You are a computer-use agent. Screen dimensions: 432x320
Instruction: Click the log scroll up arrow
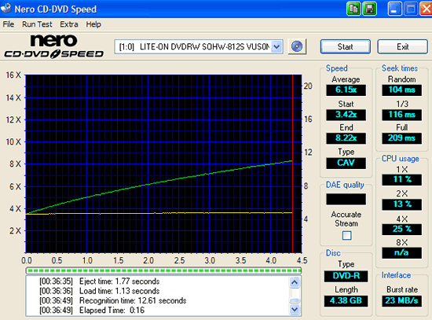295,282
